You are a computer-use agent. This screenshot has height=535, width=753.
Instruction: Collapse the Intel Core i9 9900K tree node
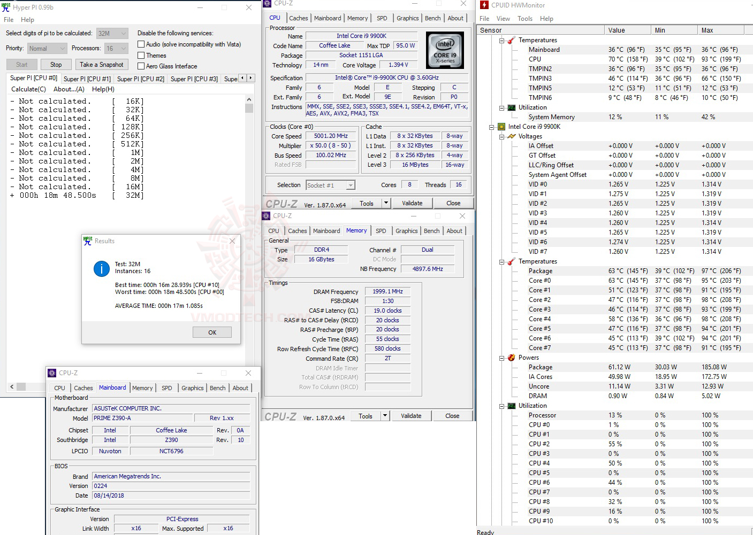click(x=492, y=127)
